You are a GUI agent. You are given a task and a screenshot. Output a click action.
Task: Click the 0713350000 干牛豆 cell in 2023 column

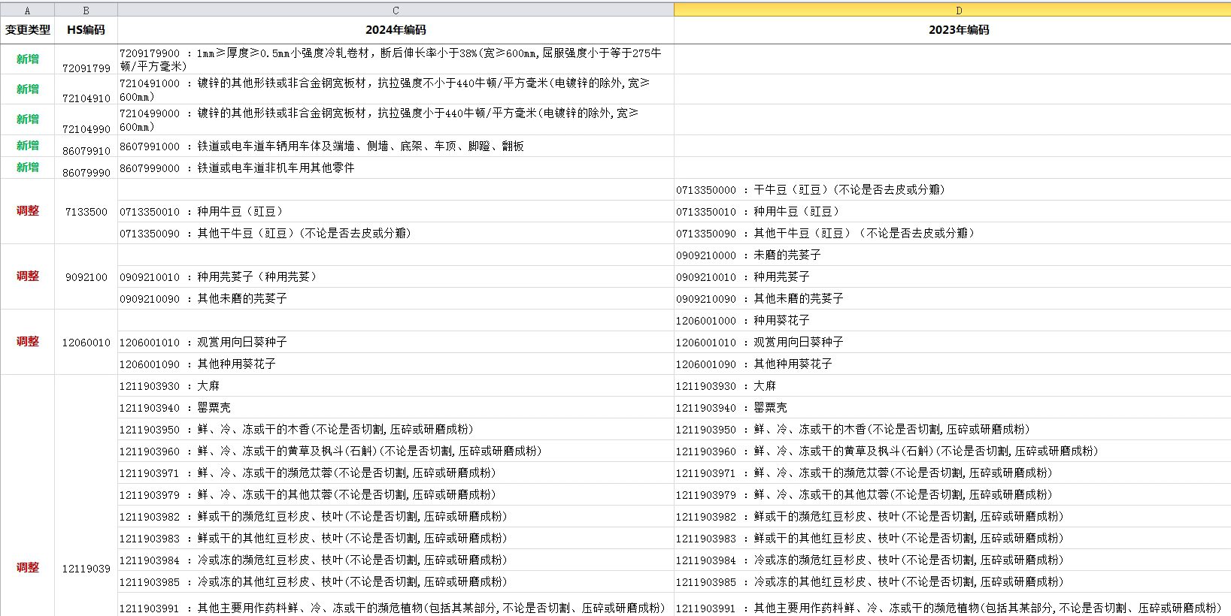tap(809, 190)
